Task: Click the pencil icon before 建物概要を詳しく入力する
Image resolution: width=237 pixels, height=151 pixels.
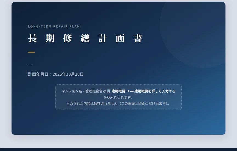Action: click(x=132, y=91)
